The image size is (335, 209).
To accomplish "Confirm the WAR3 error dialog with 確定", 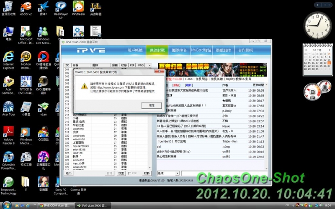I will (152, 105).
